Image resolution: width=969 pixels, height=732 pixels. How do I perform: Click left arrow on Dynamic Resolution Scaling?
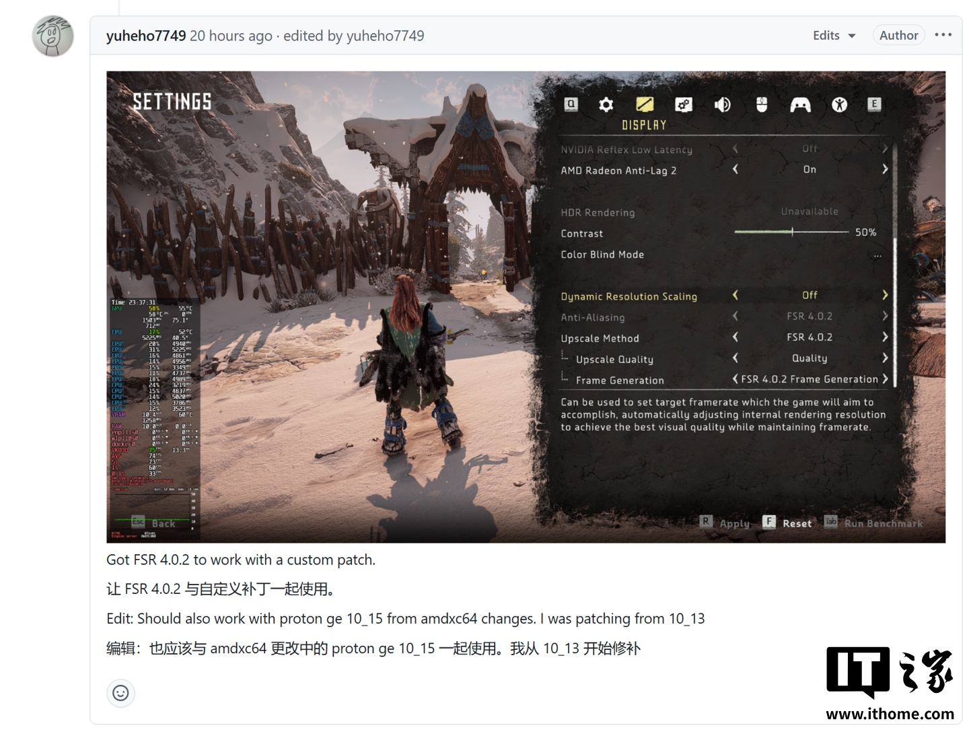[735, 295]
